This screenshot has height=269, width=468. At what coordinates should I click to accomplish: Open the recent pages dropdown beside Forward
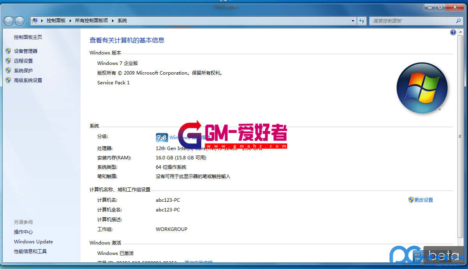point(27,21)
